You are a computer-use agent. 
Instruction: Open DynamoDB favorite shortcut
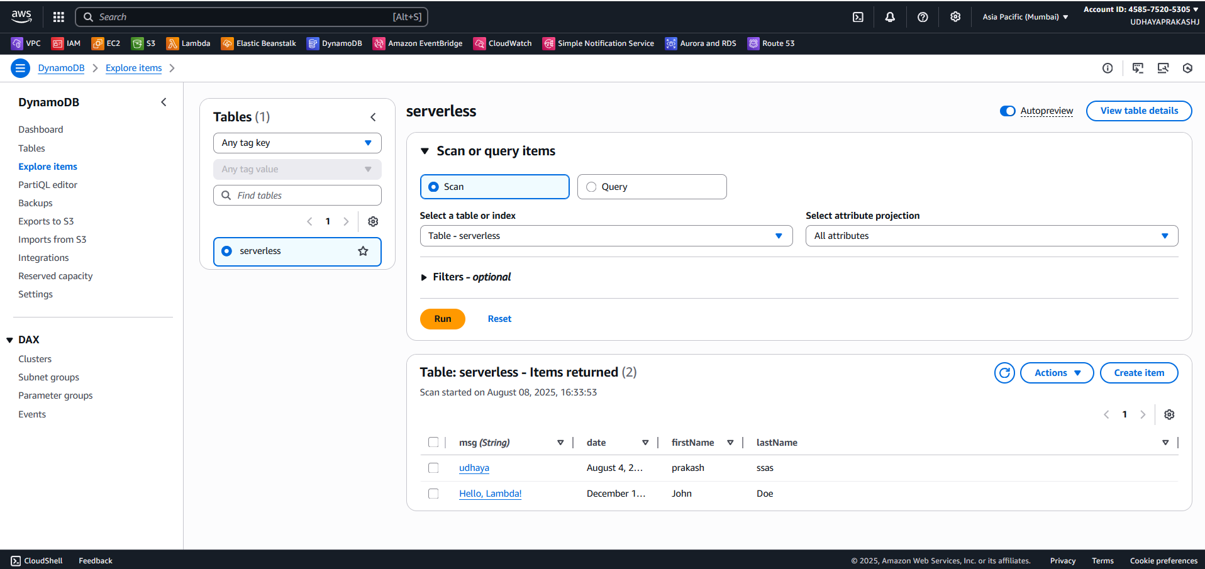(x=335, y=43)
